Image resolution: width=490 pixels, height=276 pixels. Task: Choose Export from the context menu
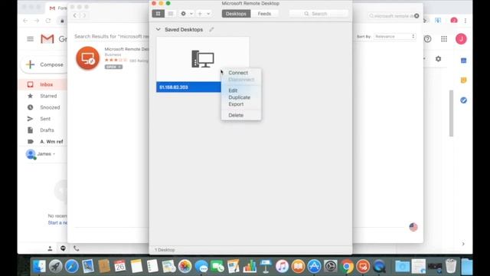[236, 104]
